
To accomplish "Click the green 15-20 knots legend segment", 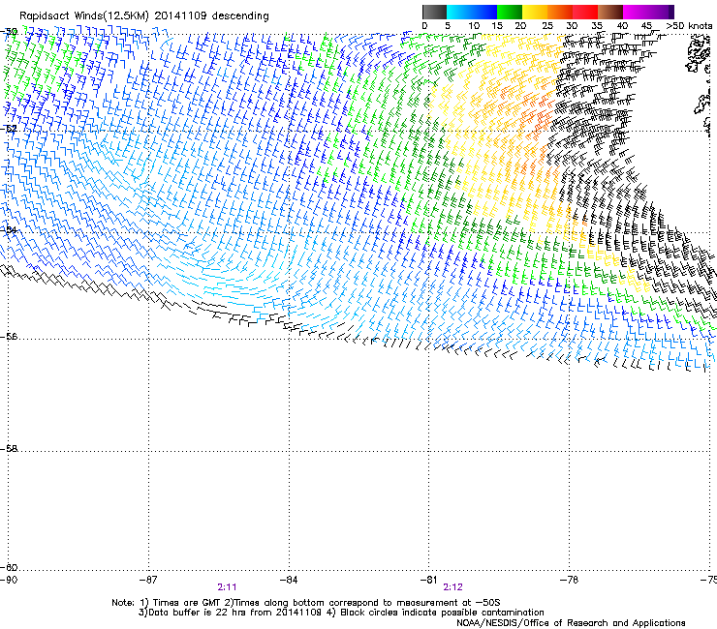I will click(x=510, y=12).
